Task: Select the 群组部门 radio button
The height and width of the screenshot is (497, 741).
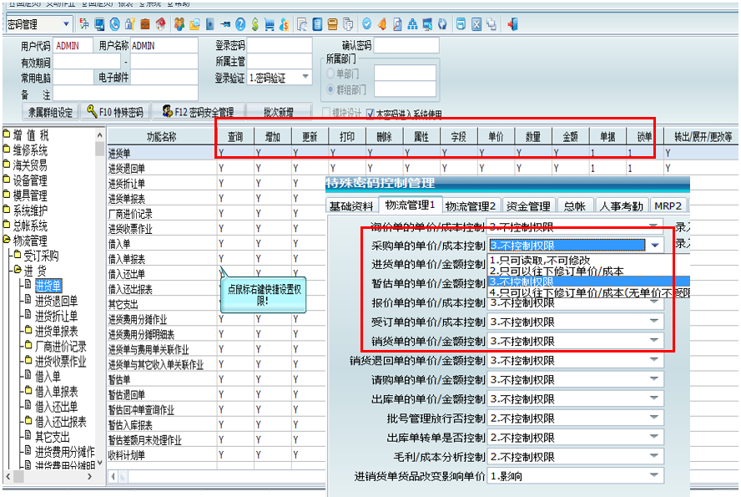Action: 330,89
